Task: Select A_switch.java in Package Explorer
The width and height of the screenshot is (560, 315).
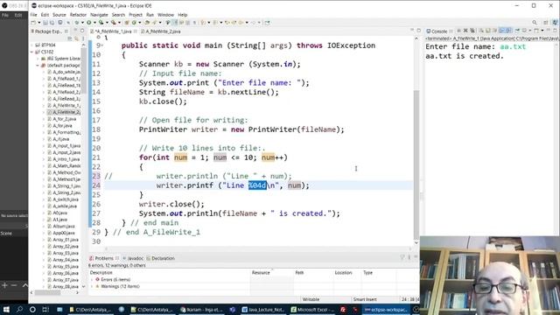Action: [x=66, y=199]
